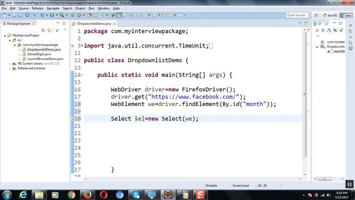Viewport: 355px width, 200px height.
Task: Open Package Explorer View Menu arrow
Action: click(64, 30)
